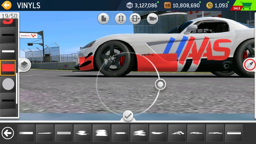Screen dimensions: 256x144
Task: Tap the 19/50 layer count
Action: 9,16
